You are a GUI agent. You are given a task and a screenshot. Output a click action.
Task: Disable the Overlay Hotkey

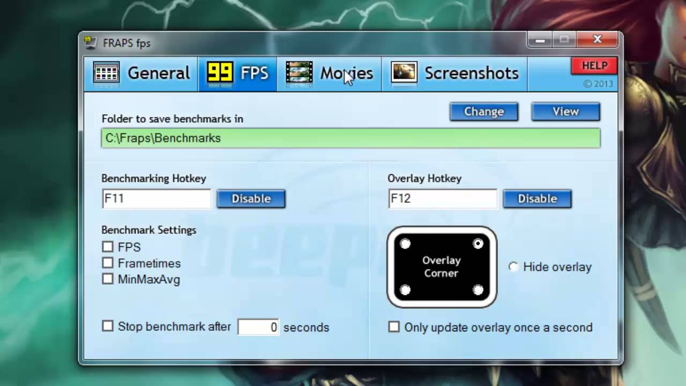coord(537,198)
